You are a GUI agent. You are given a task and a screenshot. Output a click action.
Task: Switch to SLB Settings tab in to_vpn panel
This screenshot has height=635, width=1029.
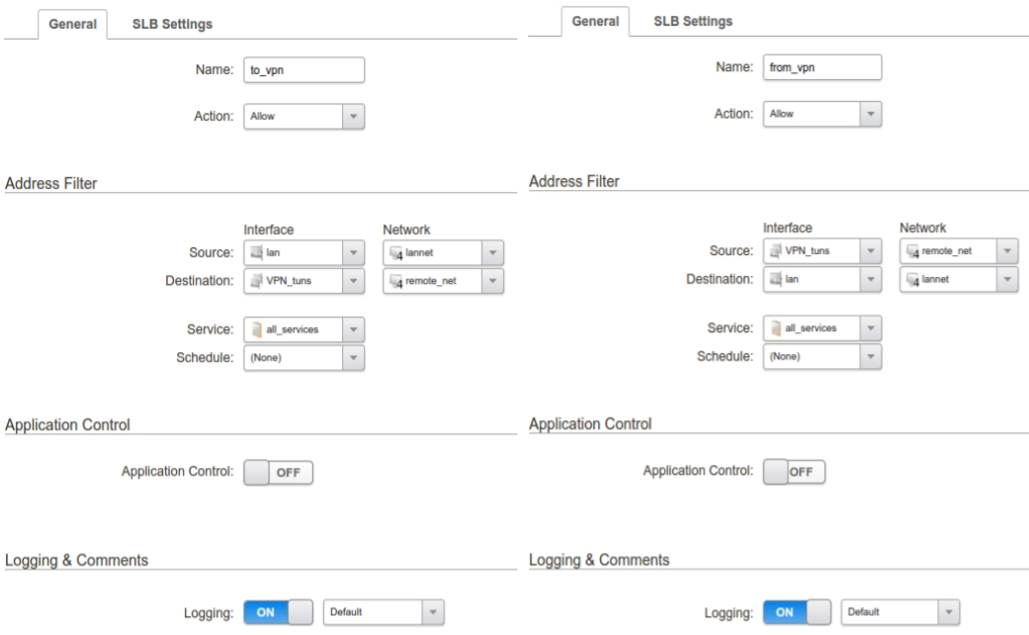pyautogui.click(x=173, y=24)
